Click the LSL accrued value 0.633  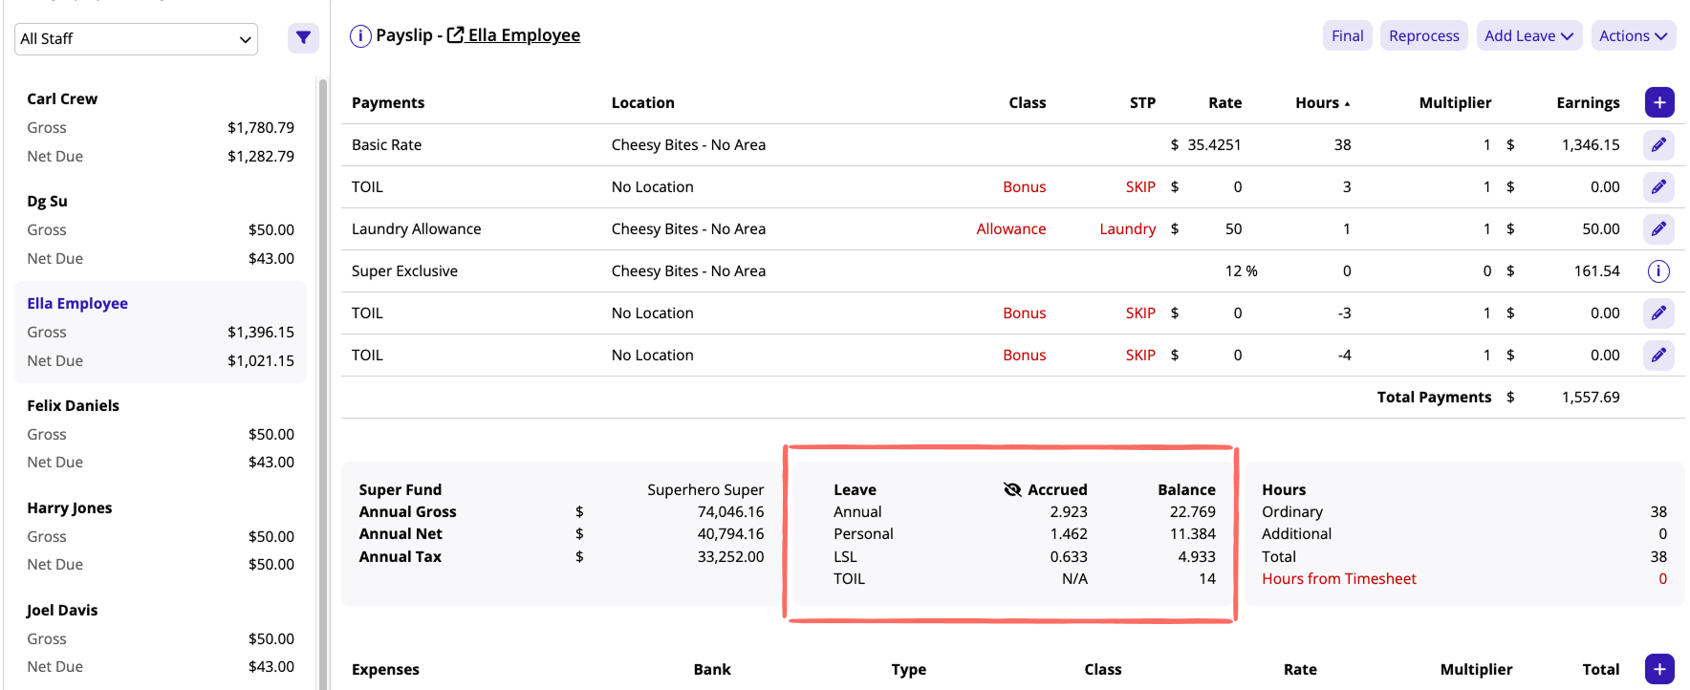1069,556
